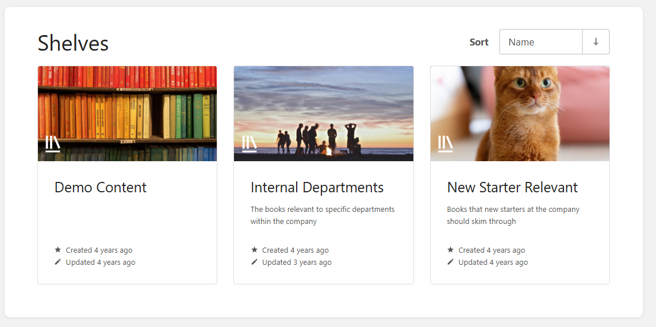Toggle sort direction arrow button
Screen dimensions: 656x327
coord(596,42)
